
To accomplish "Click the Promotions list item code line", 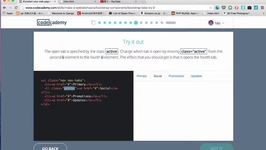I will click(76, 96).
